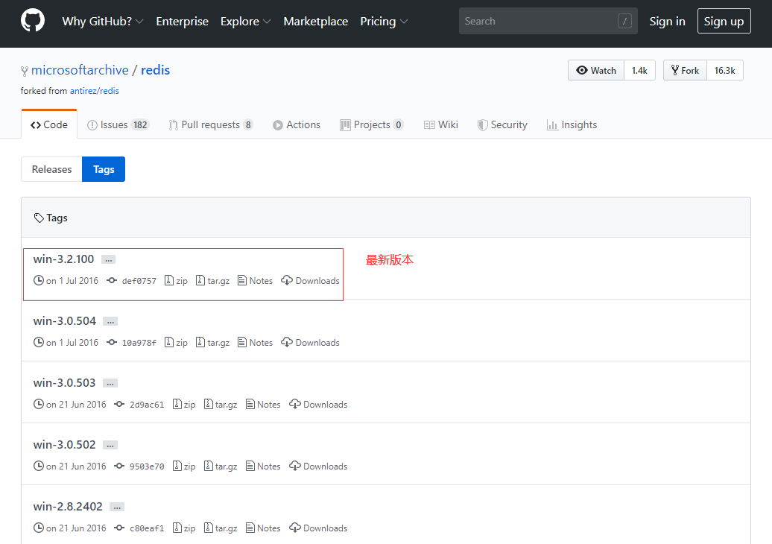The image size is (772, 544).
Task: Click the Sign up button
Action: 724,21
